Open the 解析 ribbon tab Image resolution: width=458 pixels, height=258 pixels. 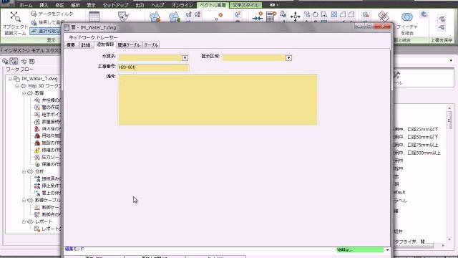coord(75,5)
